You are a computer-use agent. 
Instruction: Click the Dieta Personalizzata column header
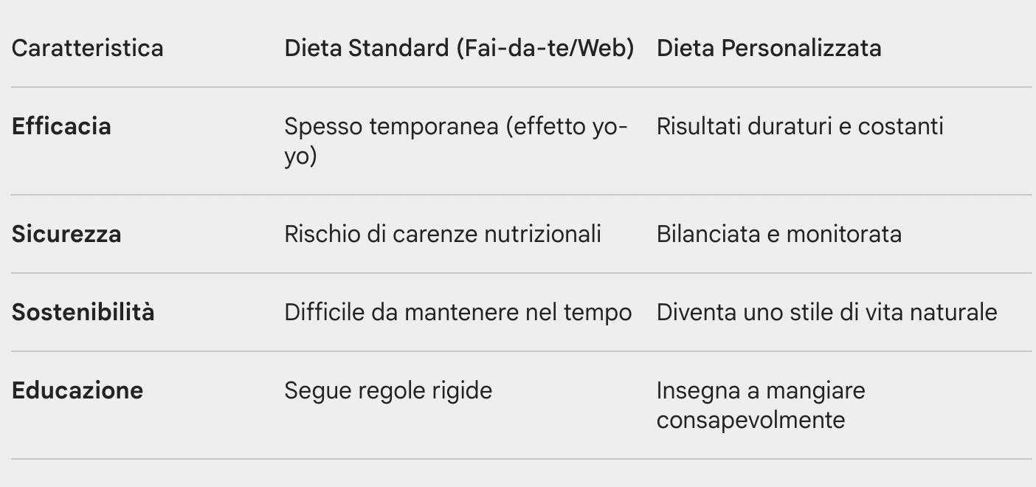point(768,49)
